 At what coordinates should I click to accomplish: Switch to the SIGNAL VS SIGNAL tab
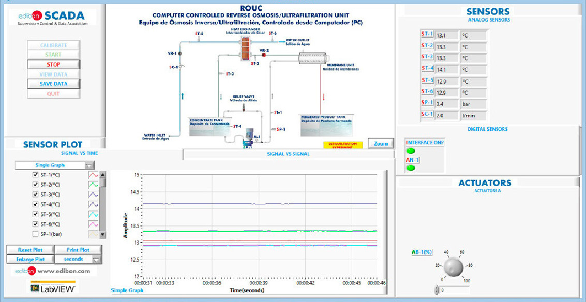288,154
